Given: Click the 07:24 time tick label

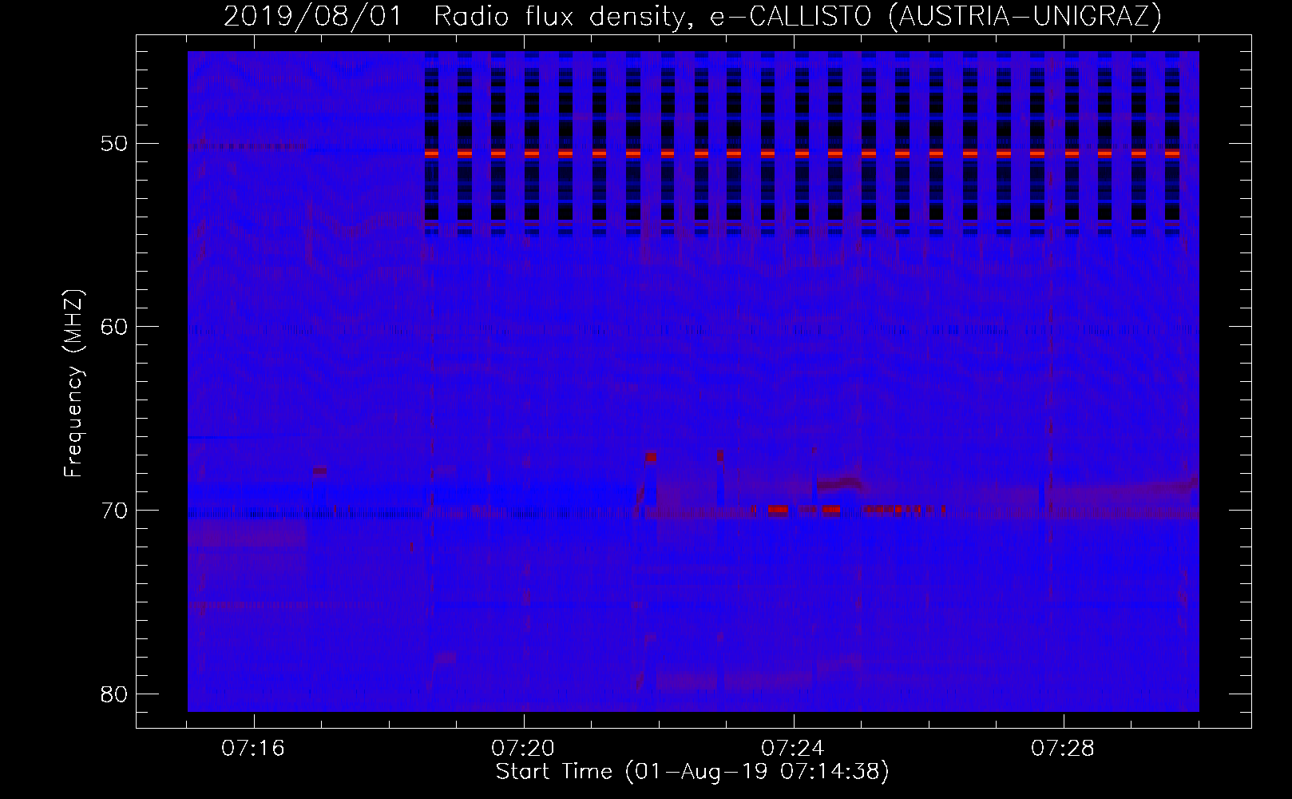Looking at the screenshot, I should click(793, 749).
